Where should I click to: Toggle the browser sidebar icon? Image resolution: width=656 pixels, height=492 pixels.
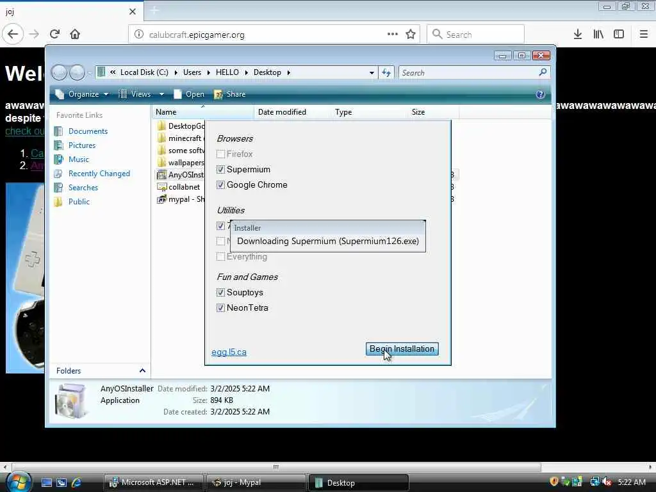[619, 34]
